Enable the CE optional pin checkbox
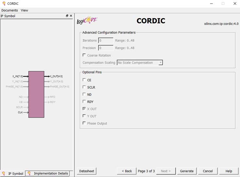The height and width of the screenshot is (177, 240). [x=84, y=80]
